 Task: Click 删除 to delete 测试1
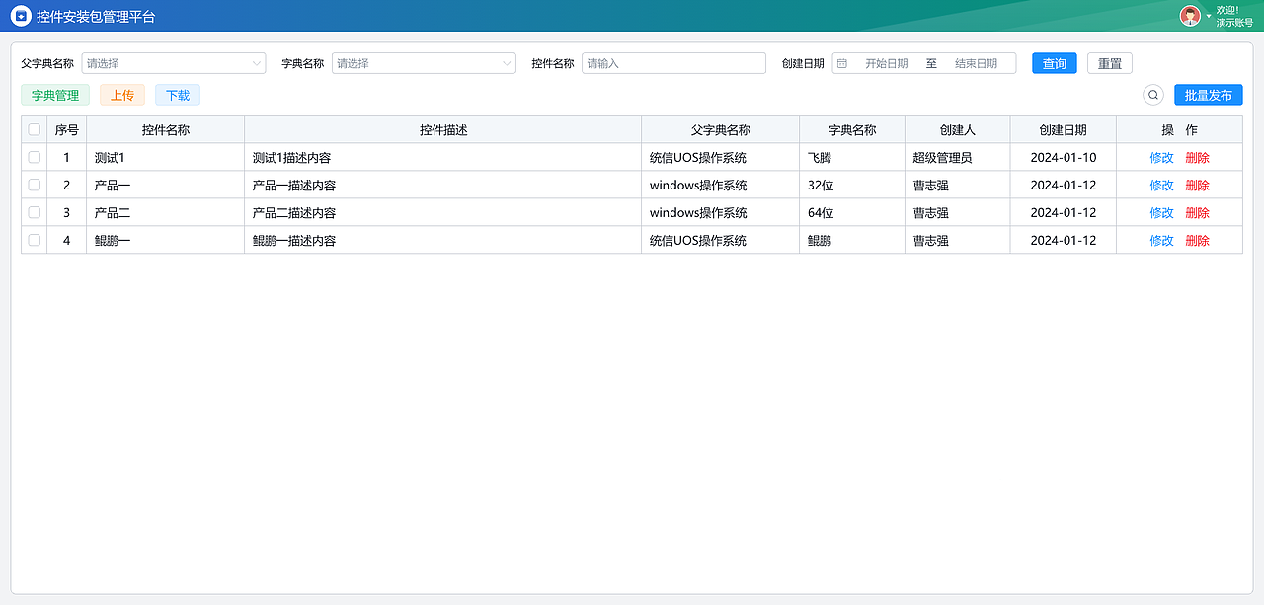click(1197, 157)
